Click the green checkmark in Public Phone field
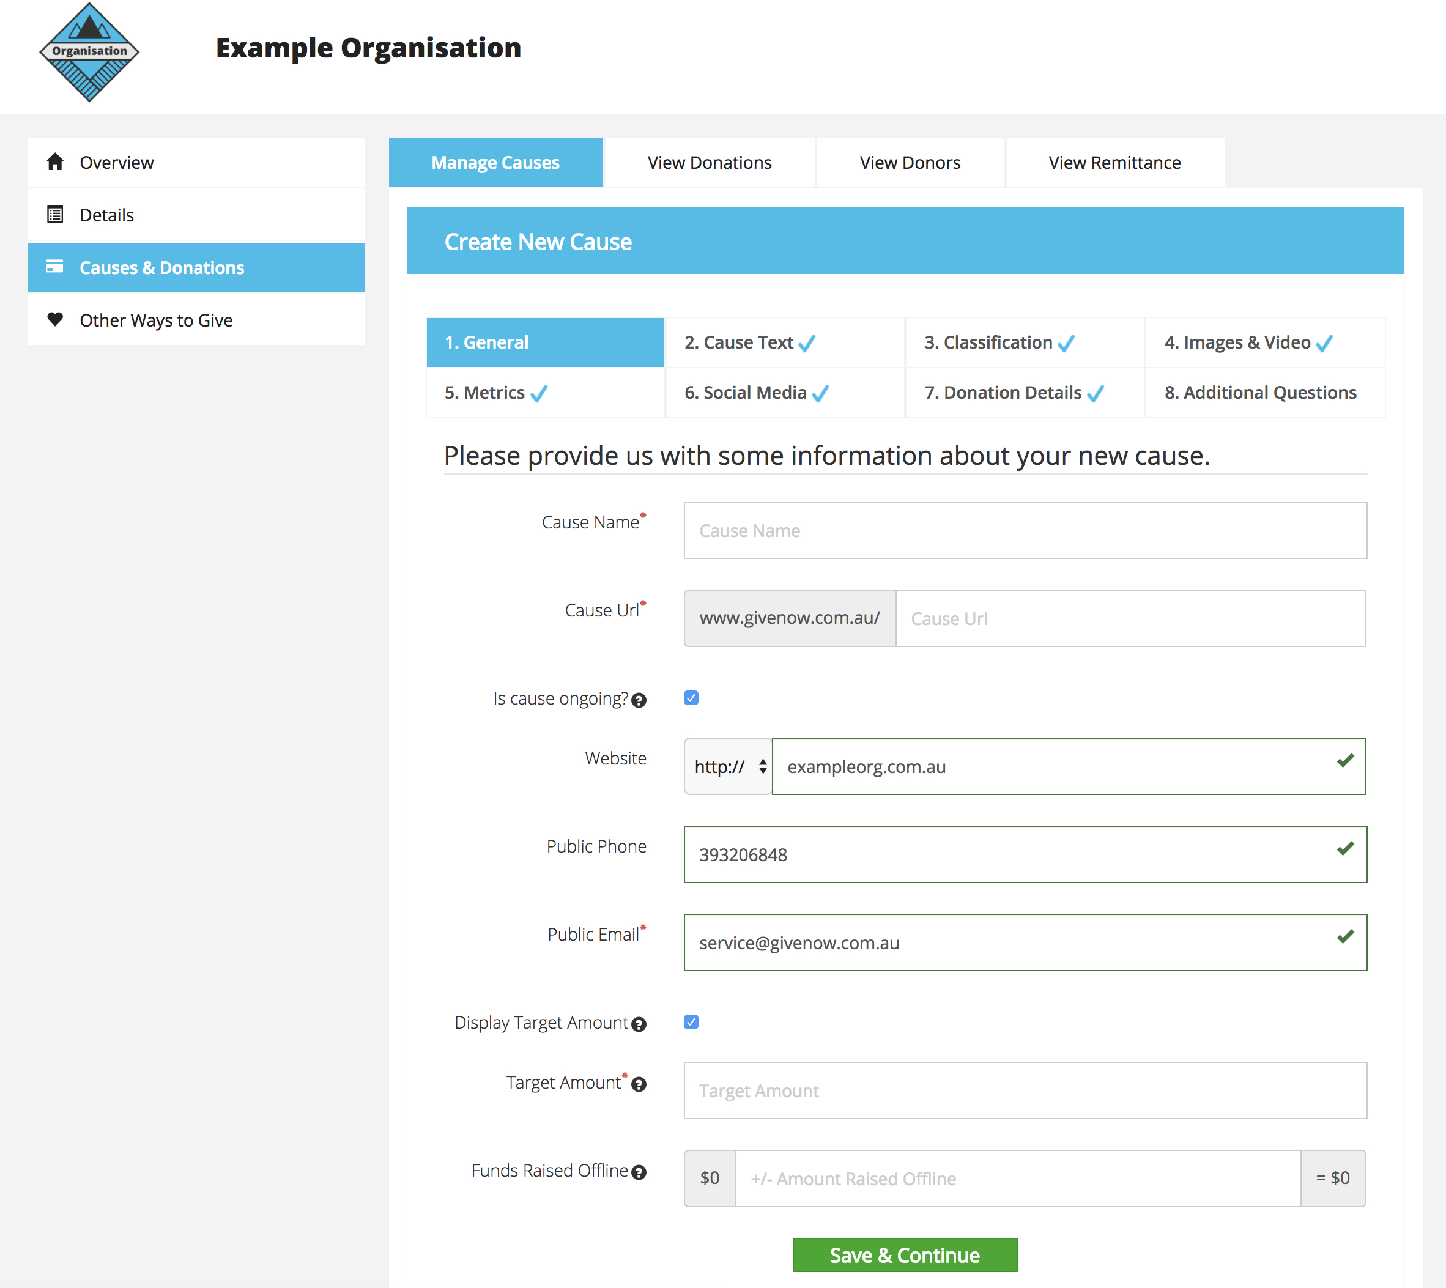 [x=1346, y=848]
